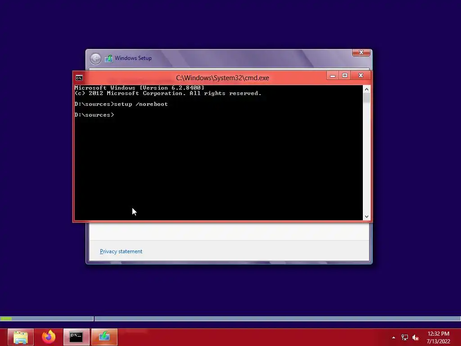The image size is (461, 346).
Task: Launch Firefox from the taskbar
Action: pyautogui.click(x=49, y=337)
